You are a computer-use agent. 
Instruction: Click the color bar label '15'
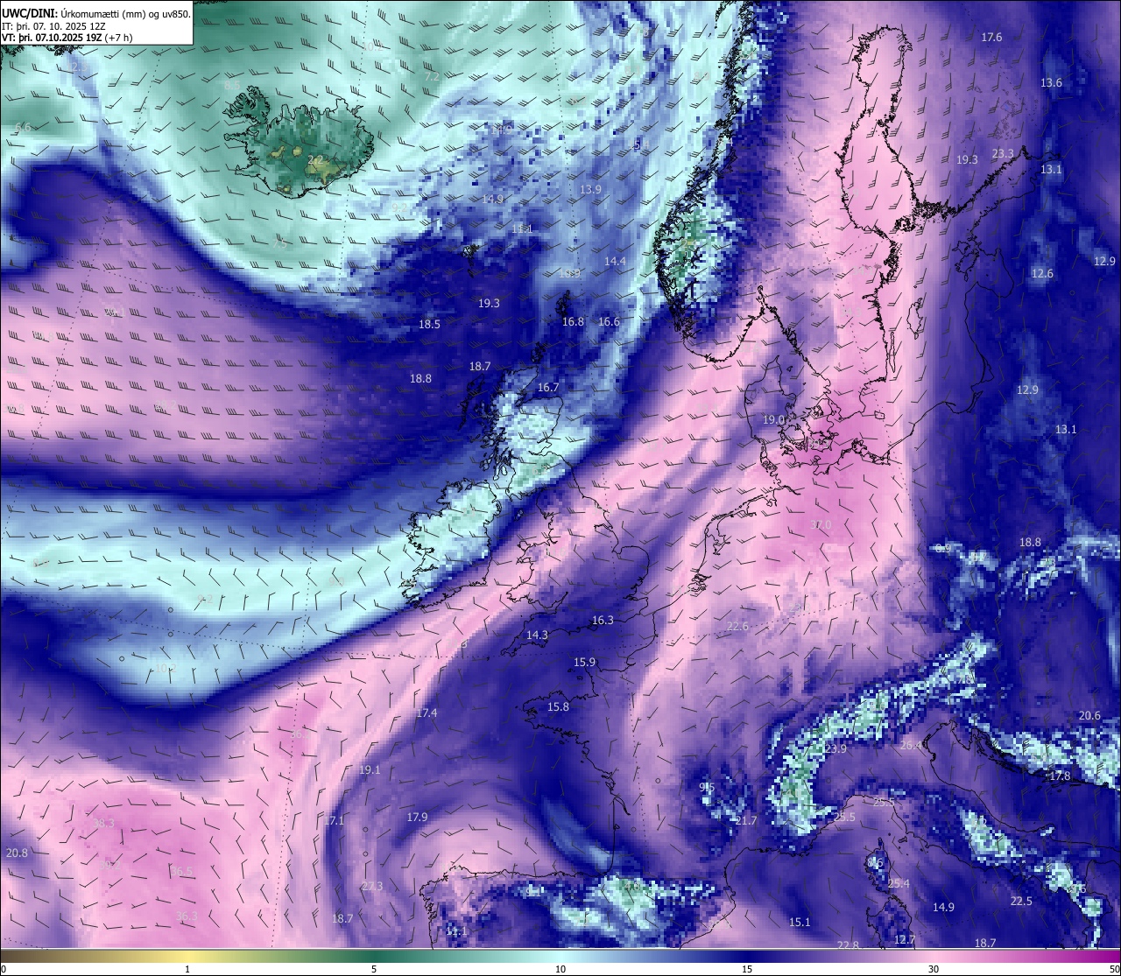(x=747, y=969)
